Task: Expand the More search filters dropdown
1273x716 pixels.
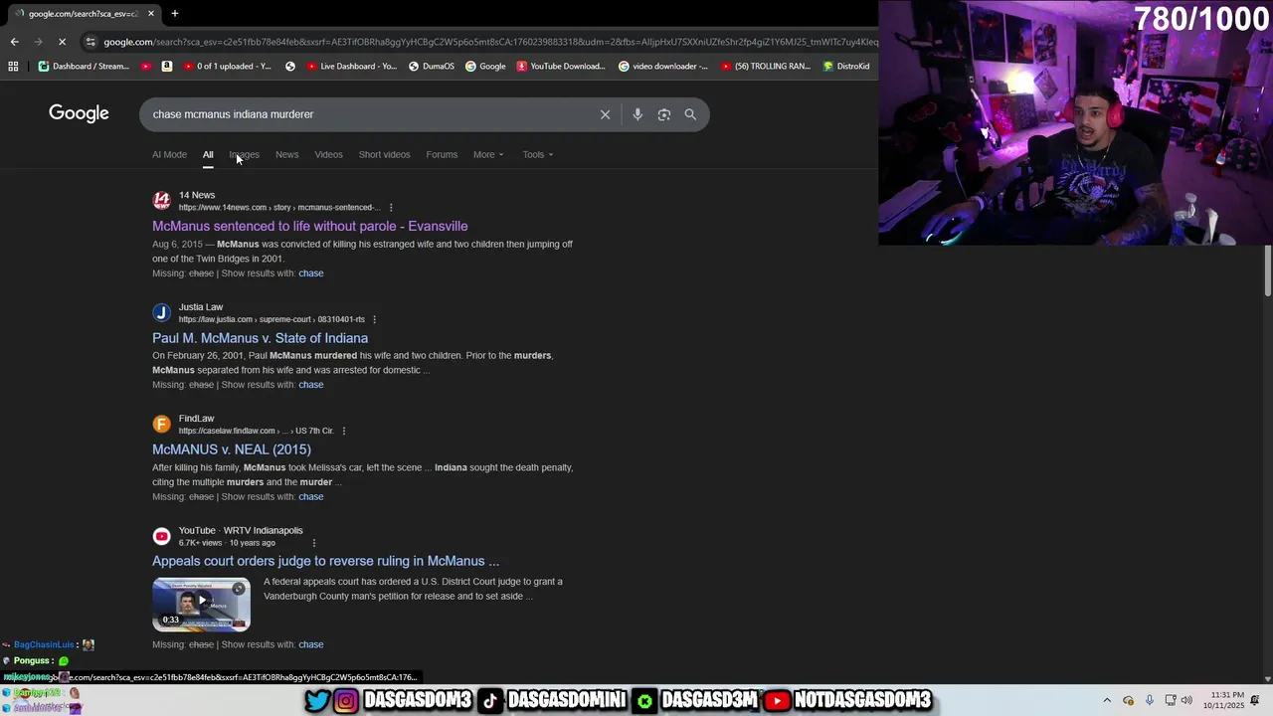Action: [x=488, y=154]
